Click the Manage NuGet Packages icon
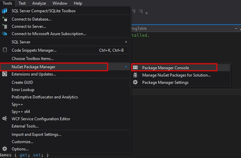The image size is (241, 158). [x=135, y=75]
